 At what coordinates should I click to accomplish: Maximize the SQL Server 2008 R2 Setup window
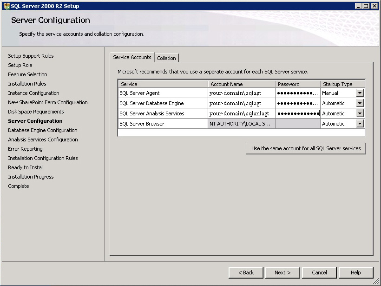366,6
